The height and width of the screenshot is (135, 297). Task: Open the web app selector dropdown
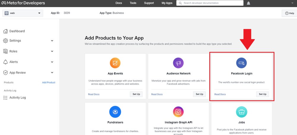(x=23, y=13)
